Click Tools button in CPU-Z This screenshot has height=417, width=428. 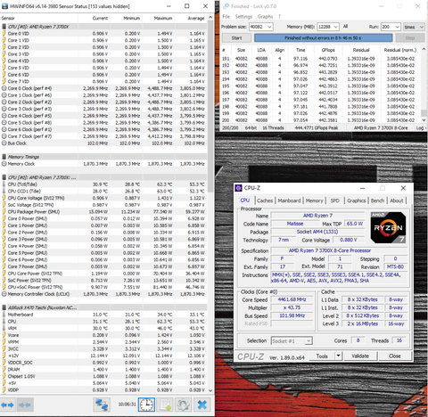[x=322, y=356]
